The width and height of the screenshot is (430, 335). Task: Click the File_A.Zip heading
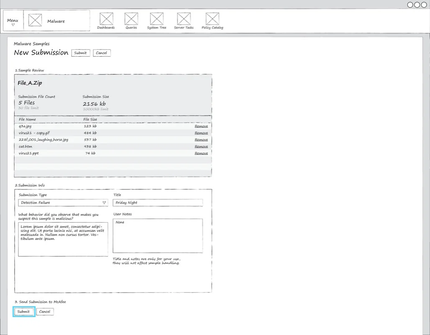(x=30, y=83)
